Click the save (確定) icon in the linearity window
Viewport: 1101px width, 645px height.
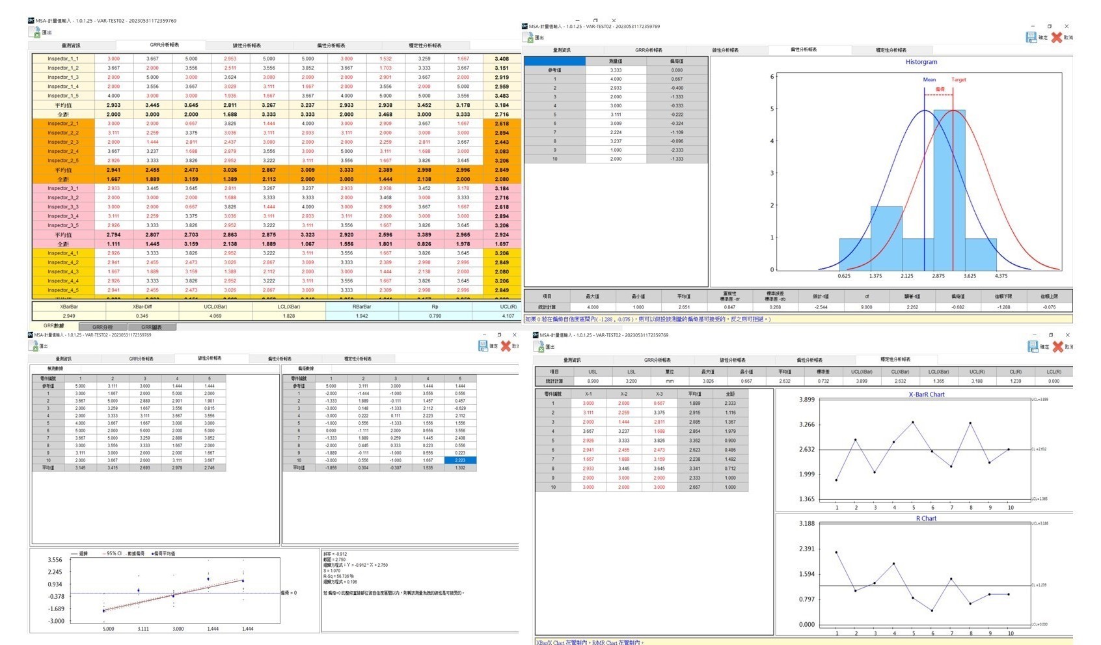click(483, 346)
